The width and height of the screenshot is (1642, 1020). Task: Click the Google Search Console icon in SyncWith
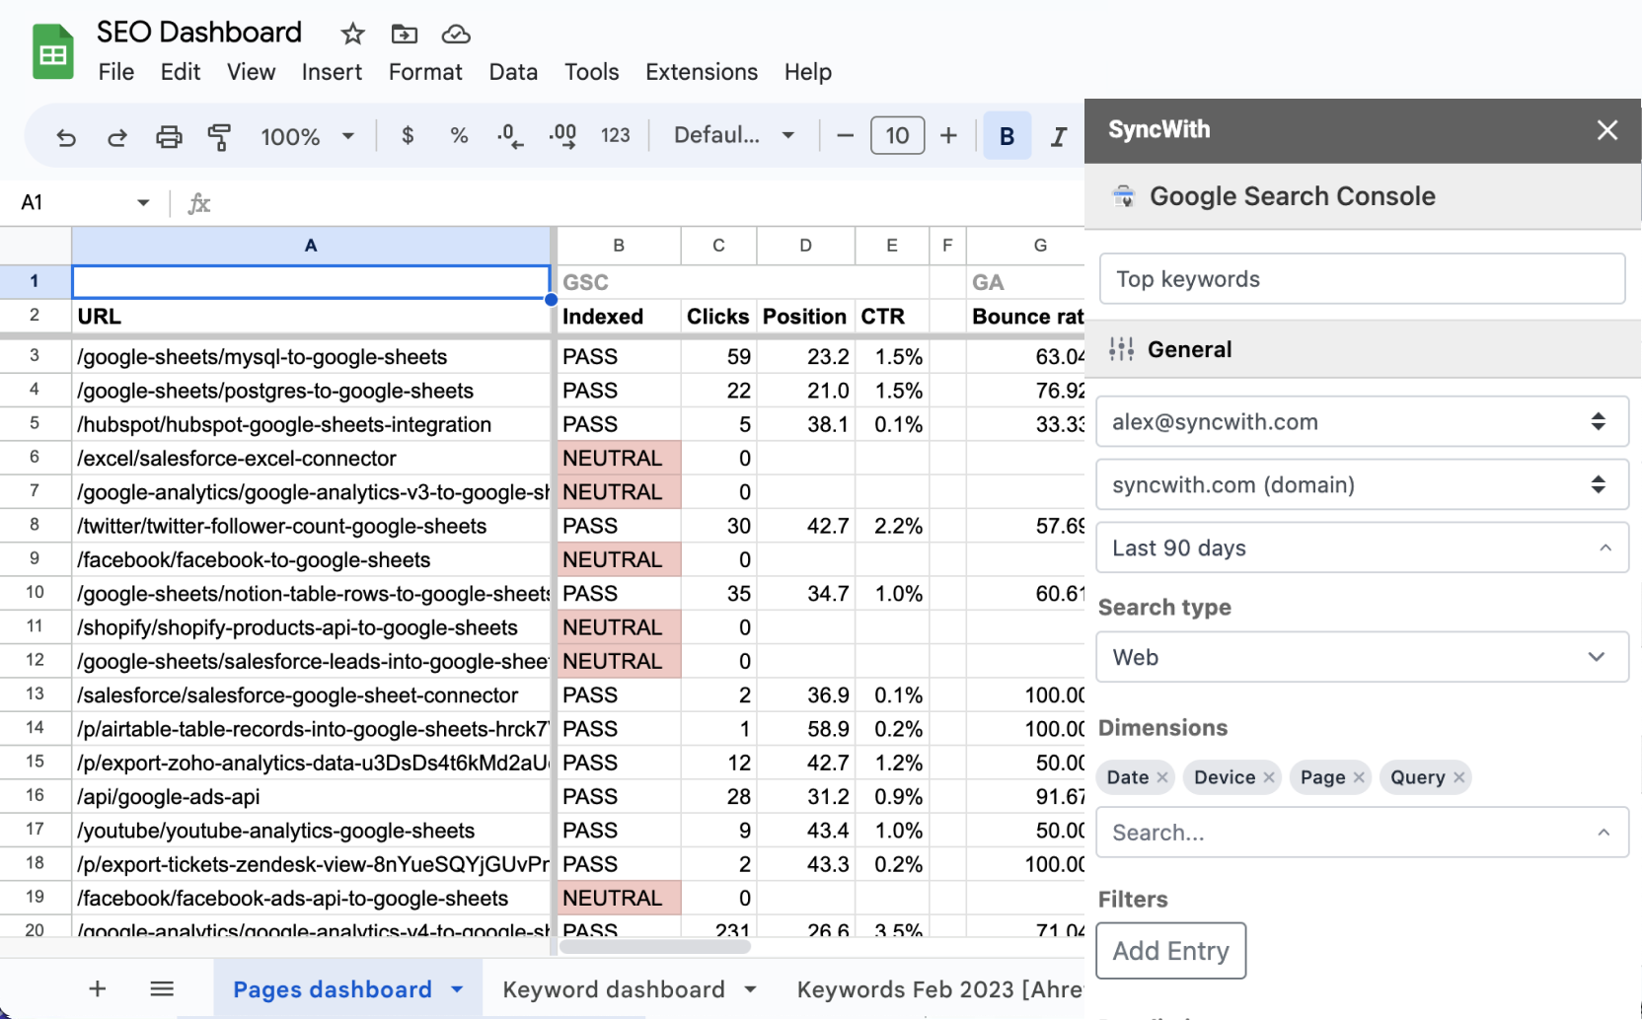point(1124,195)
